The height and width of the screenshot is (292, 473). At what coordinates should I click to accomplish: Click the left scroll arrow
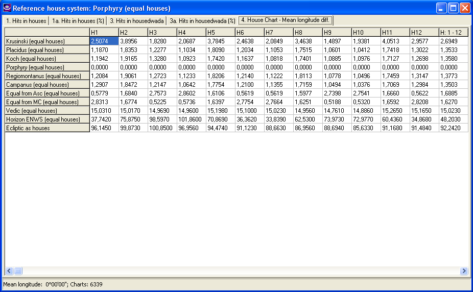9,271
